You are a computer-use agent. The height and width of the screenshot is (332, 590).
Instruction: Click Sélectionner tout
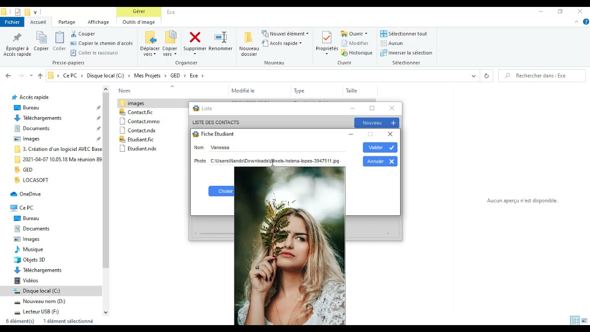[x=404, y=34]
